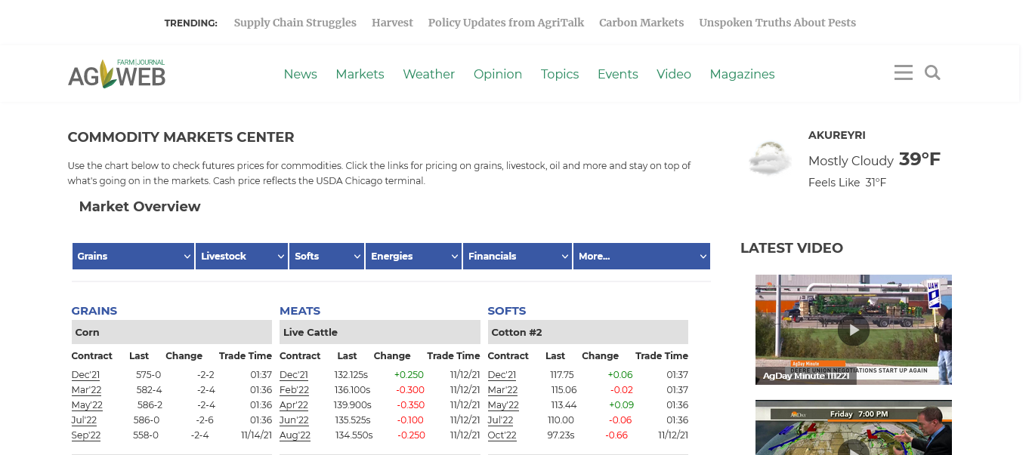
Task: Expand the Energies dropdown
Action: [413, 256]
